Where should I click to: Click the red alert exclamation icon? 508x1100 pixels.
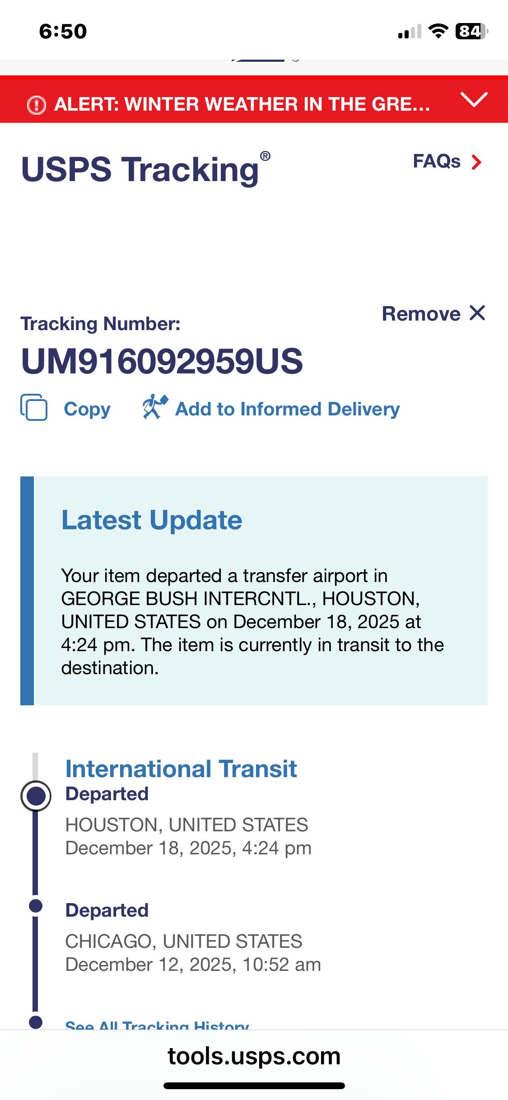coord(37,105)
